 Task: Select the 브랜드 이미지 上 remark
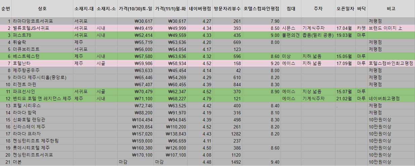point(391,28)
